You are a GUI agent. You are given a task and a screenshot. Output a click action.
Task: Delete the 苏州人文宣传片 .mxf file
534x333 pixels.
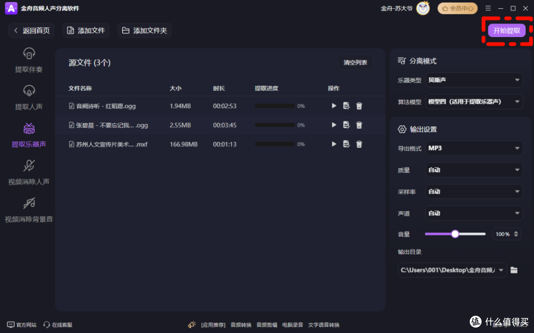pyautogui.click(x=359, y=145)
